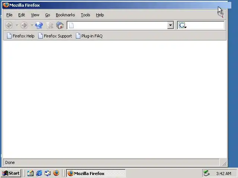Open the File menu
The height and width of the screenshot is (178, 238).
pos(9,15)
